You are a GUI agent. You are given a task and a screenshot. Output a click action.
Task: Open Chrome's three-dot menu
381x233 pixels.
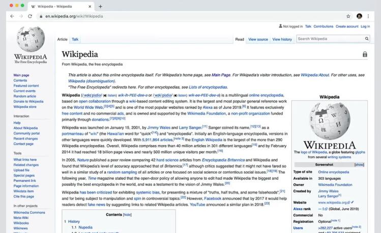(369, 16)
